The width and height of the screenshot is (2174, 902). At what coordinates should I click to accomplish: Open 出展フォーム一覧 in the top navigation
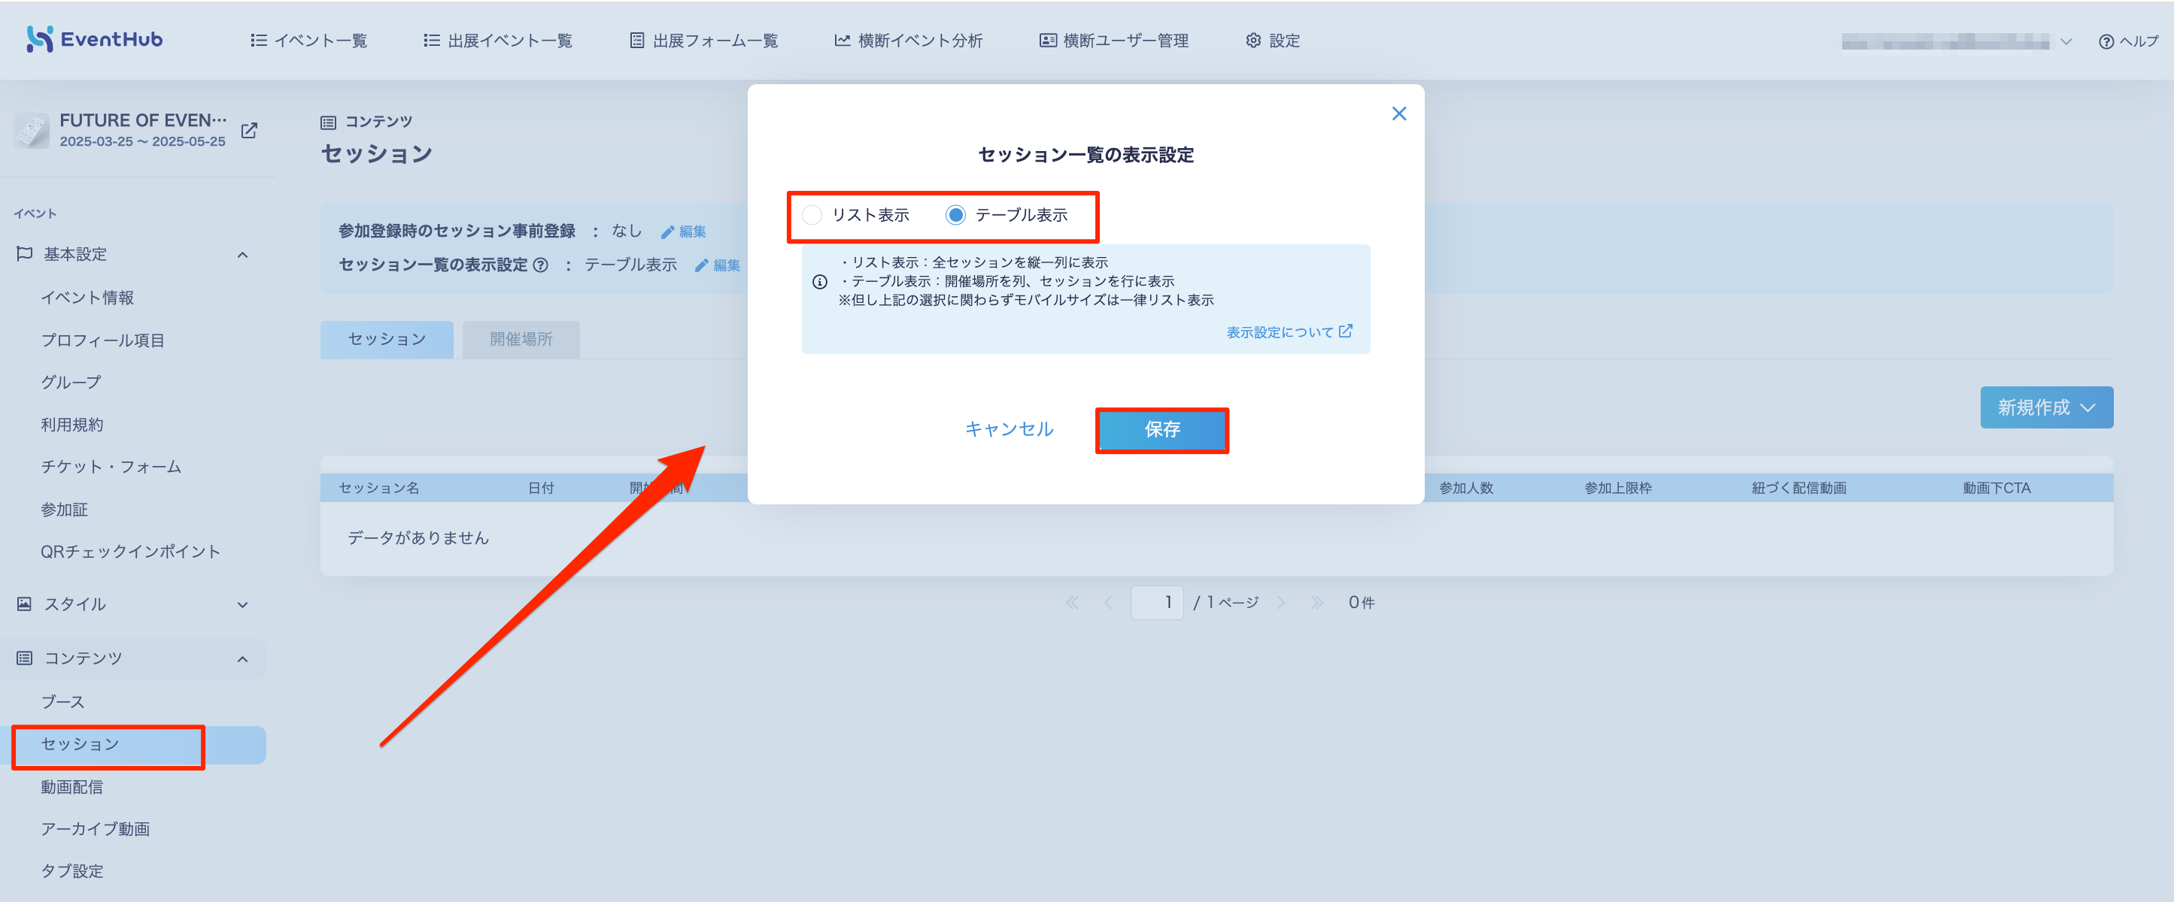point(704,41)
